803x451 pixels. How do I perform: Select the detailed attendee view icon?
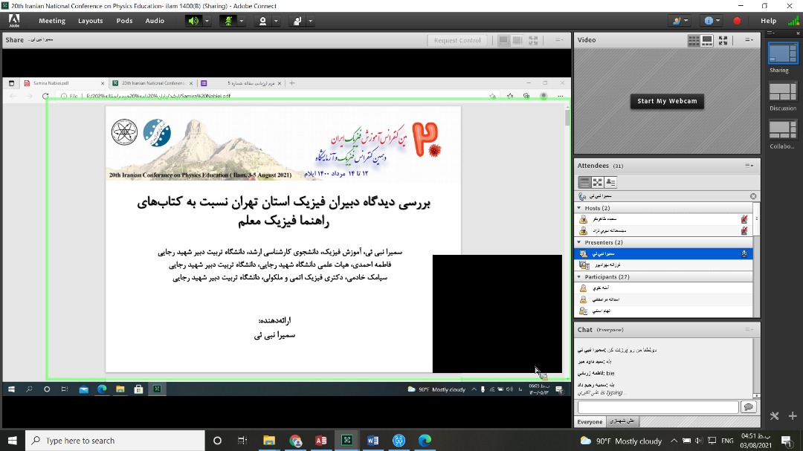pyautogui.click(x=610, y=181)
